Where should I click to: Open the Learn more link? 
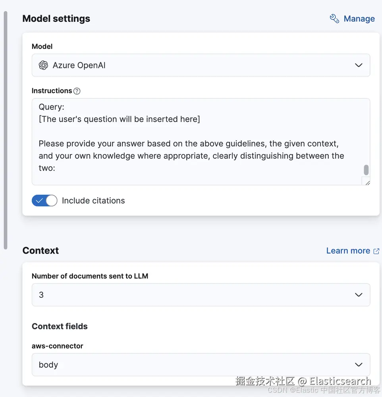[348, 251]
